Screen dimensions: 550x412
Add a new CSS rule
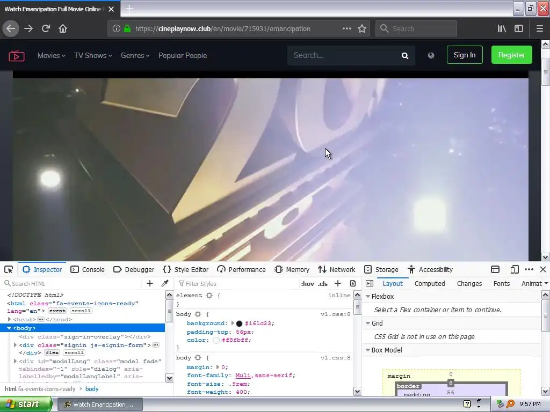pyautogui.click(x=338, y=283)
